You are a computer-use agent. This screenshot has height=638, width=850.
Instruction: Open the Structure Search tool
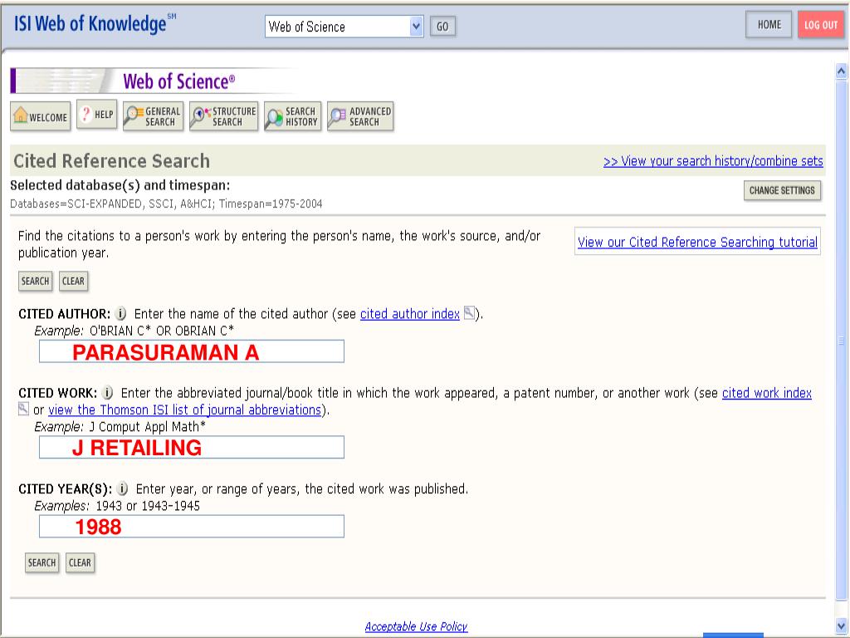tap(223, 116)
